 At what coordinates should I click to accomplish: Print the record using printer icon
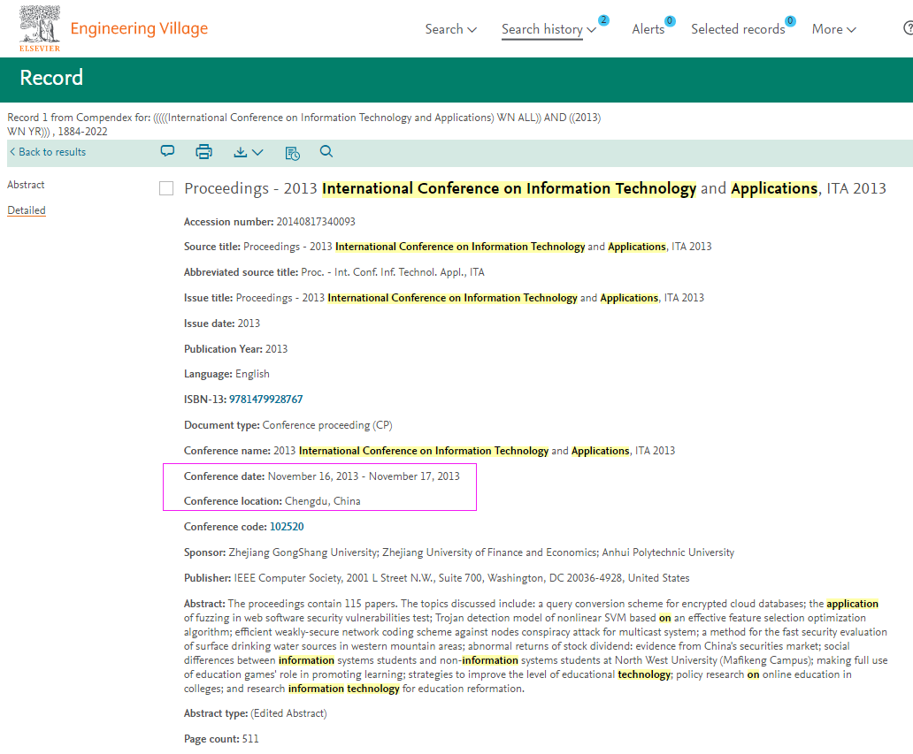pyautogui.click(x=203, y=152)
